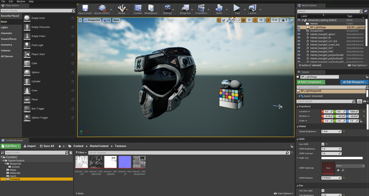The width and height of the screenshot is (369, 196).
Task: Open the Blueprints toolbar menu
Action: pos(185,9)
